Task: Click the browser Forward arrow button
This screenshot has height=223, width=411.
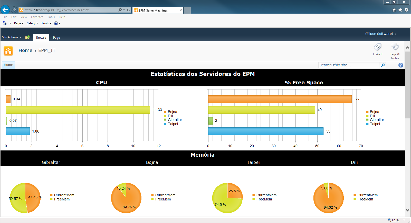Action: [x=14, y=10]
